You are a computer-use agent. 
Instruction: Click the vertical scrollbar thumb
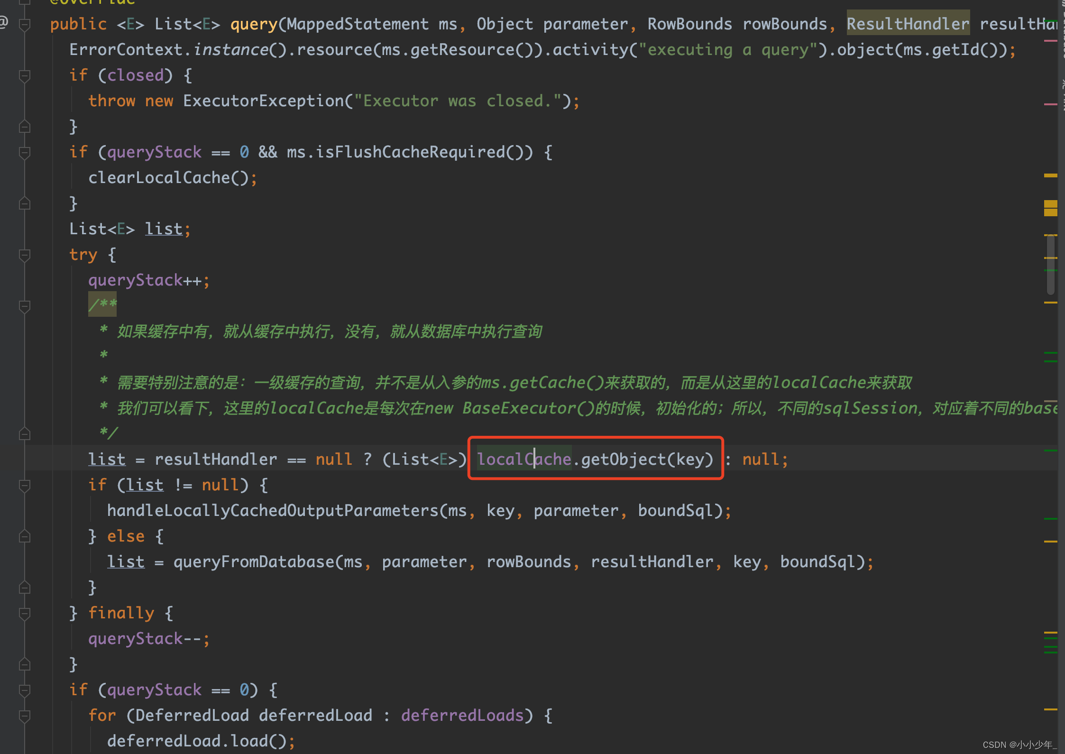click(1050, 264)
